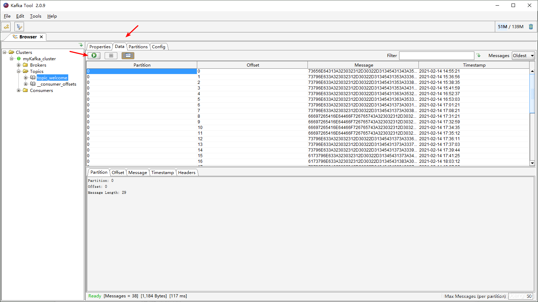Open the Tools menu
538x302 pixels.
pyautogui.click(x=35, y=16)
